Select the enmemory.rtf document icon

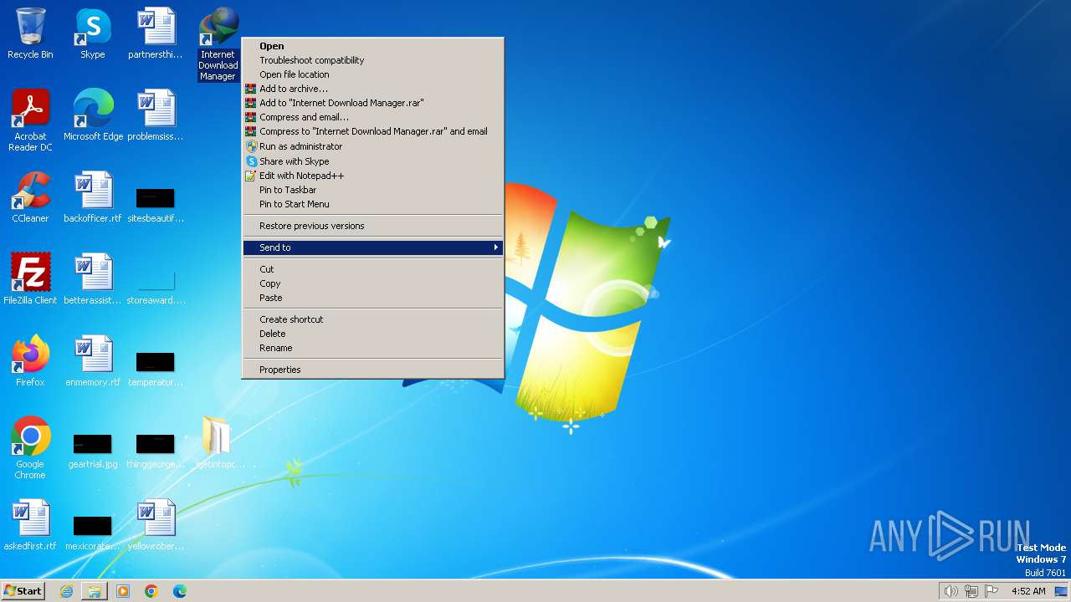pos(93,361)
